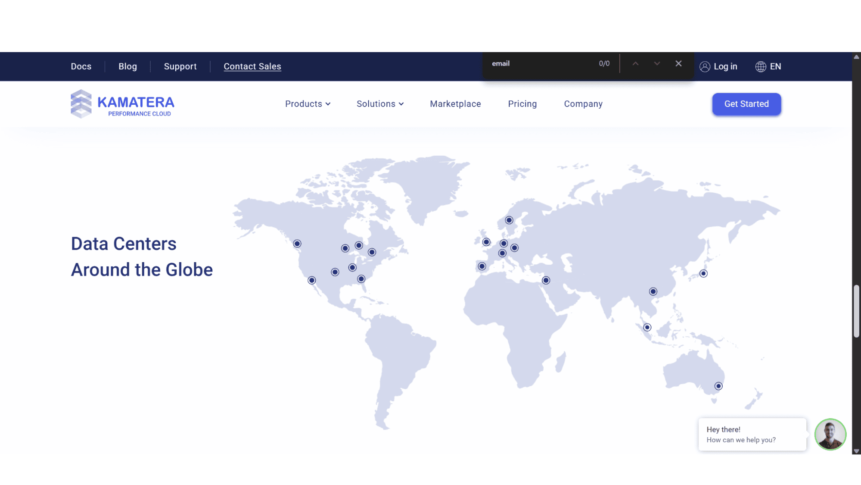Viewport: 861px width, 485px height.
Task: Select the California data center marker
Action: click(x=312, y=281)
